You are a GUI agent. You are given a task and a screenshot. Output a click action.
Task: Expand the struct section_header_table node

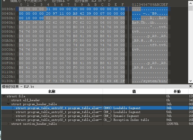pyautogui.click(x=8, y=123)
